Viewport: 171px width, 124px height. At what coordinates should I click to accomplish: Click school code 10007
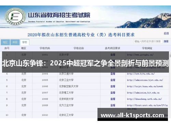(45, 92)
